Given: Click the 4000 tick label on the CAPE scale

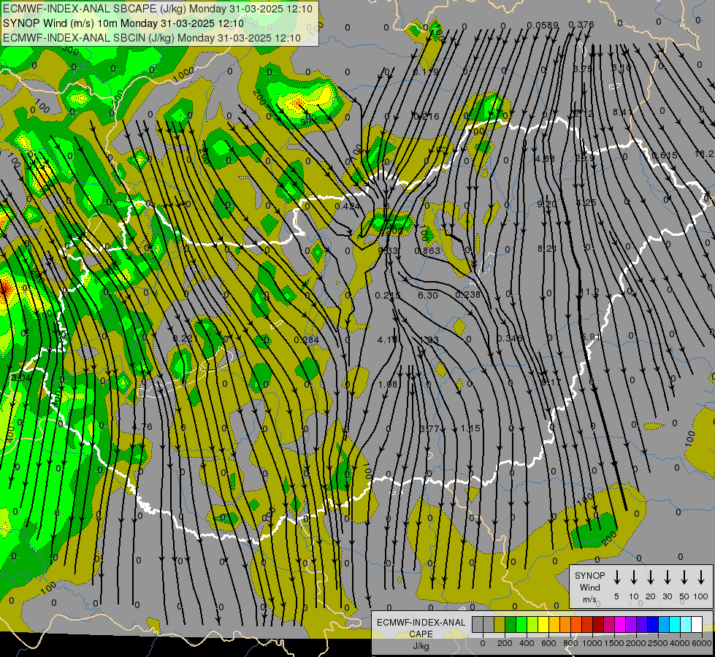Looking at the screenshot, I should 680,643.
